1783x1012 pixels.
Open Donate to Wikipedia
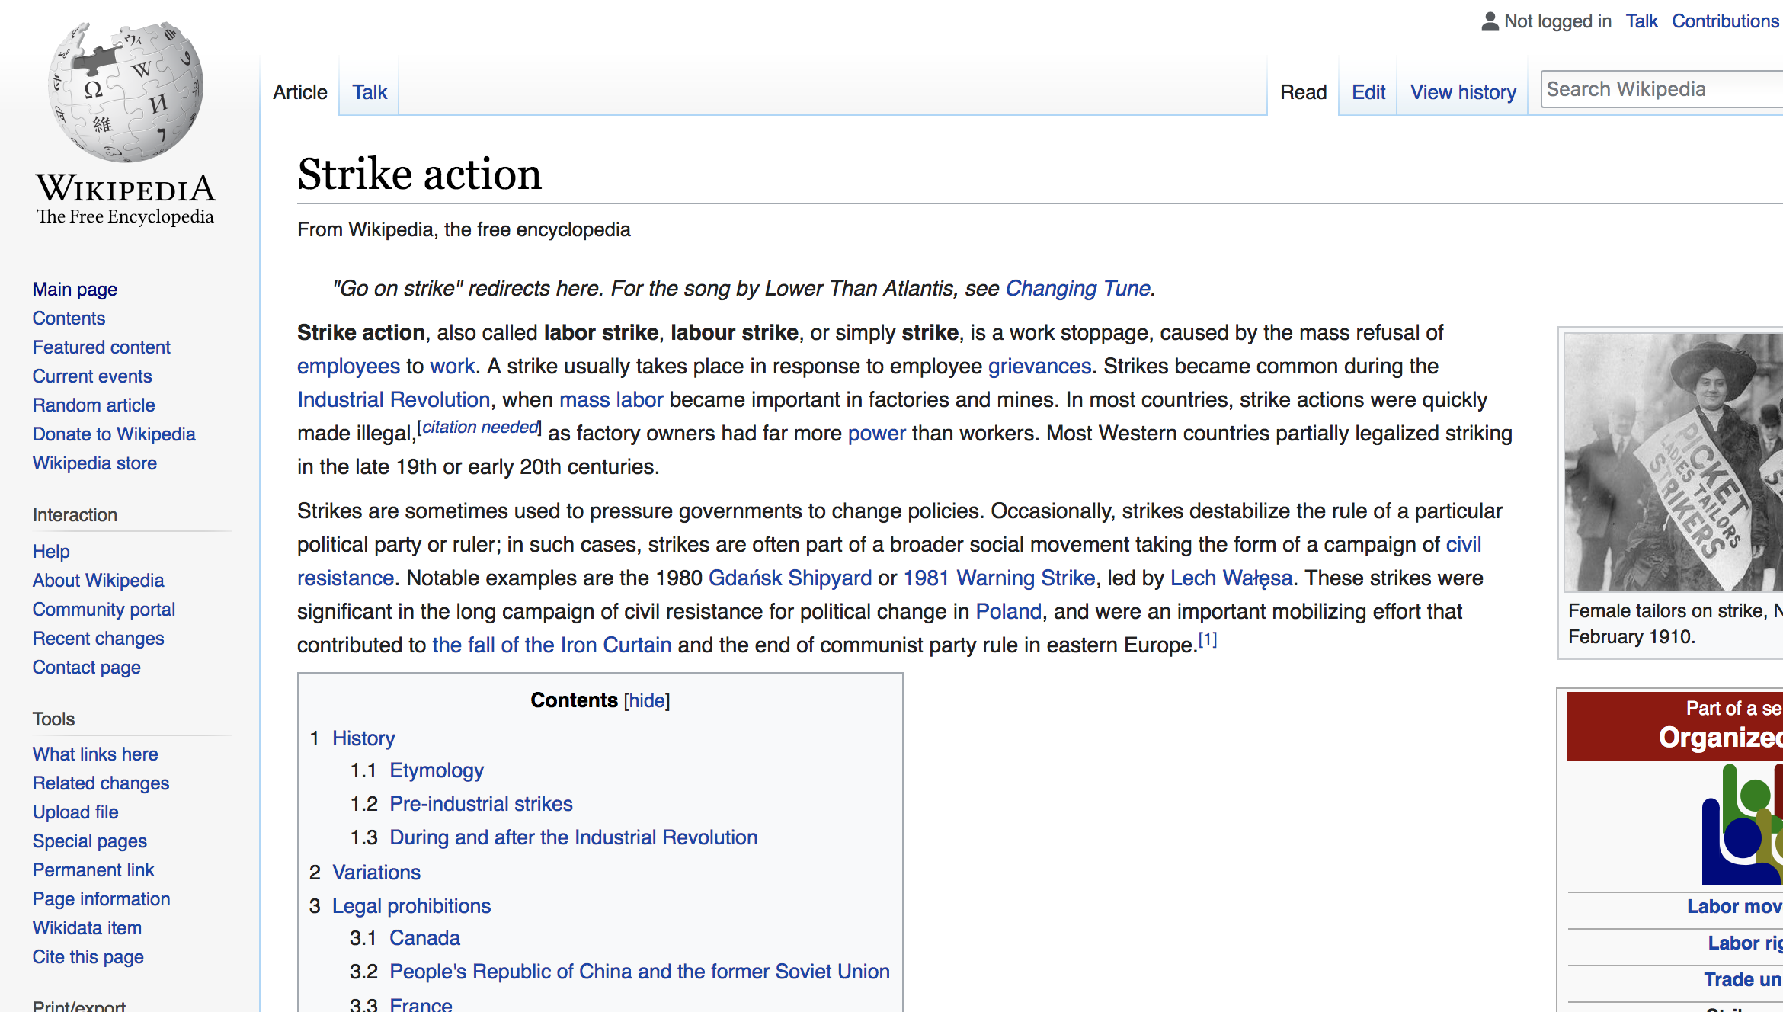[x=114, y=434]
